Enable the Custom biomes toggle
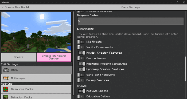 click(81, 58)
